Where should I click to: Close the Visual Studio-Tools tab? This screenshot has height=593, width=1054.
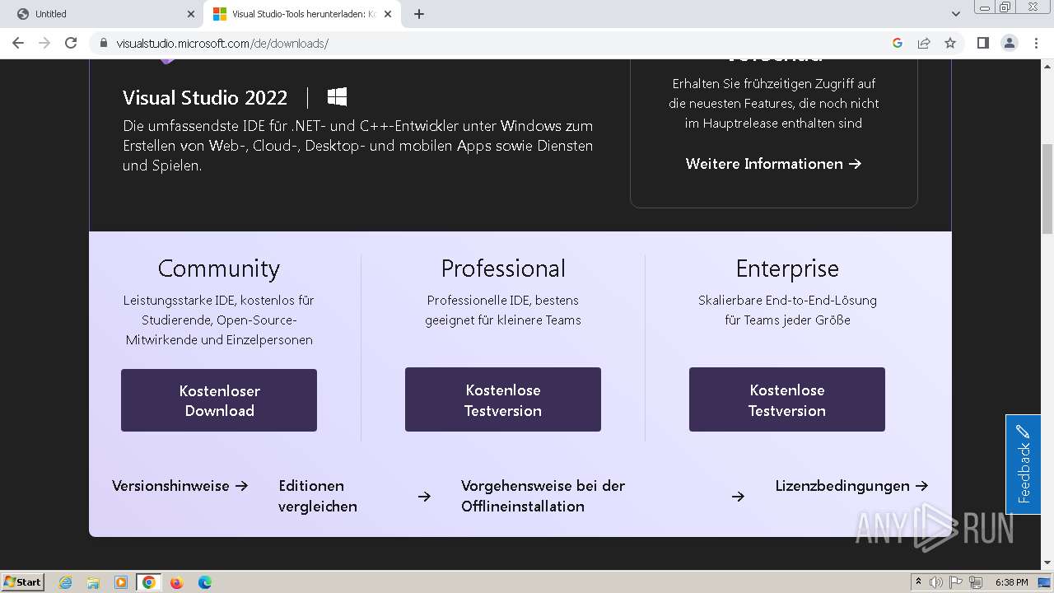pos(388,14)
